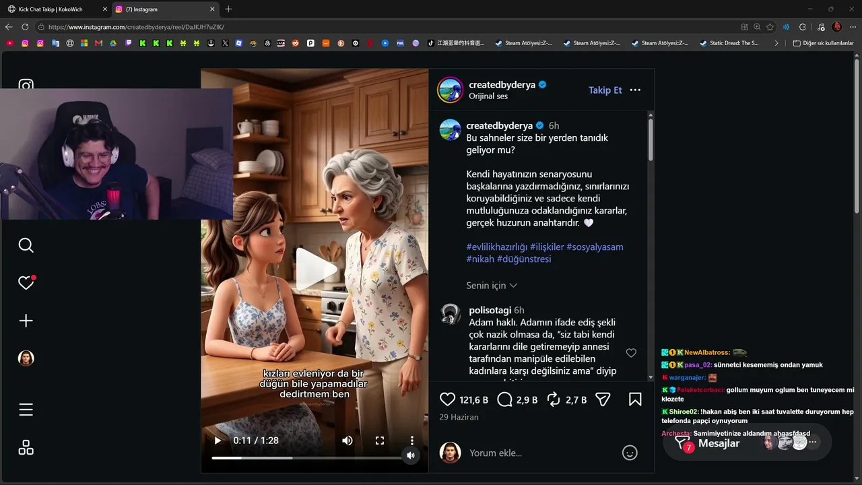Open the "Diğer sık kullanılanlar" bookmarks folder
The image size is (862, 485).
(823, 43)
